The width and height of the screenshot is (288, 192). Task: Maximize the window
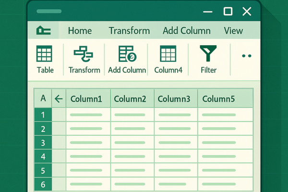228,12
